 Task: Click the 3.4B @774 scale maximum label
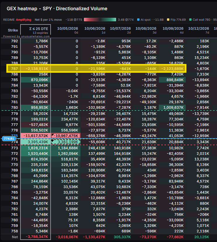click(126, 20)
